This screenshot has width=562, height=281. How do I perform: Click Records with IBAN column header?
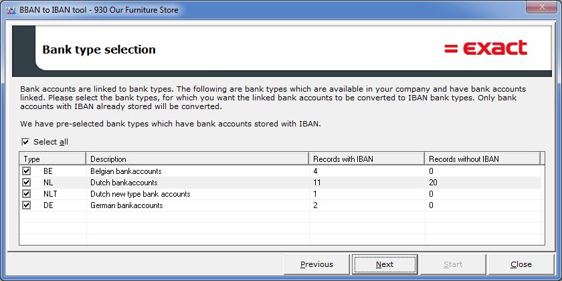click(367, 159)
